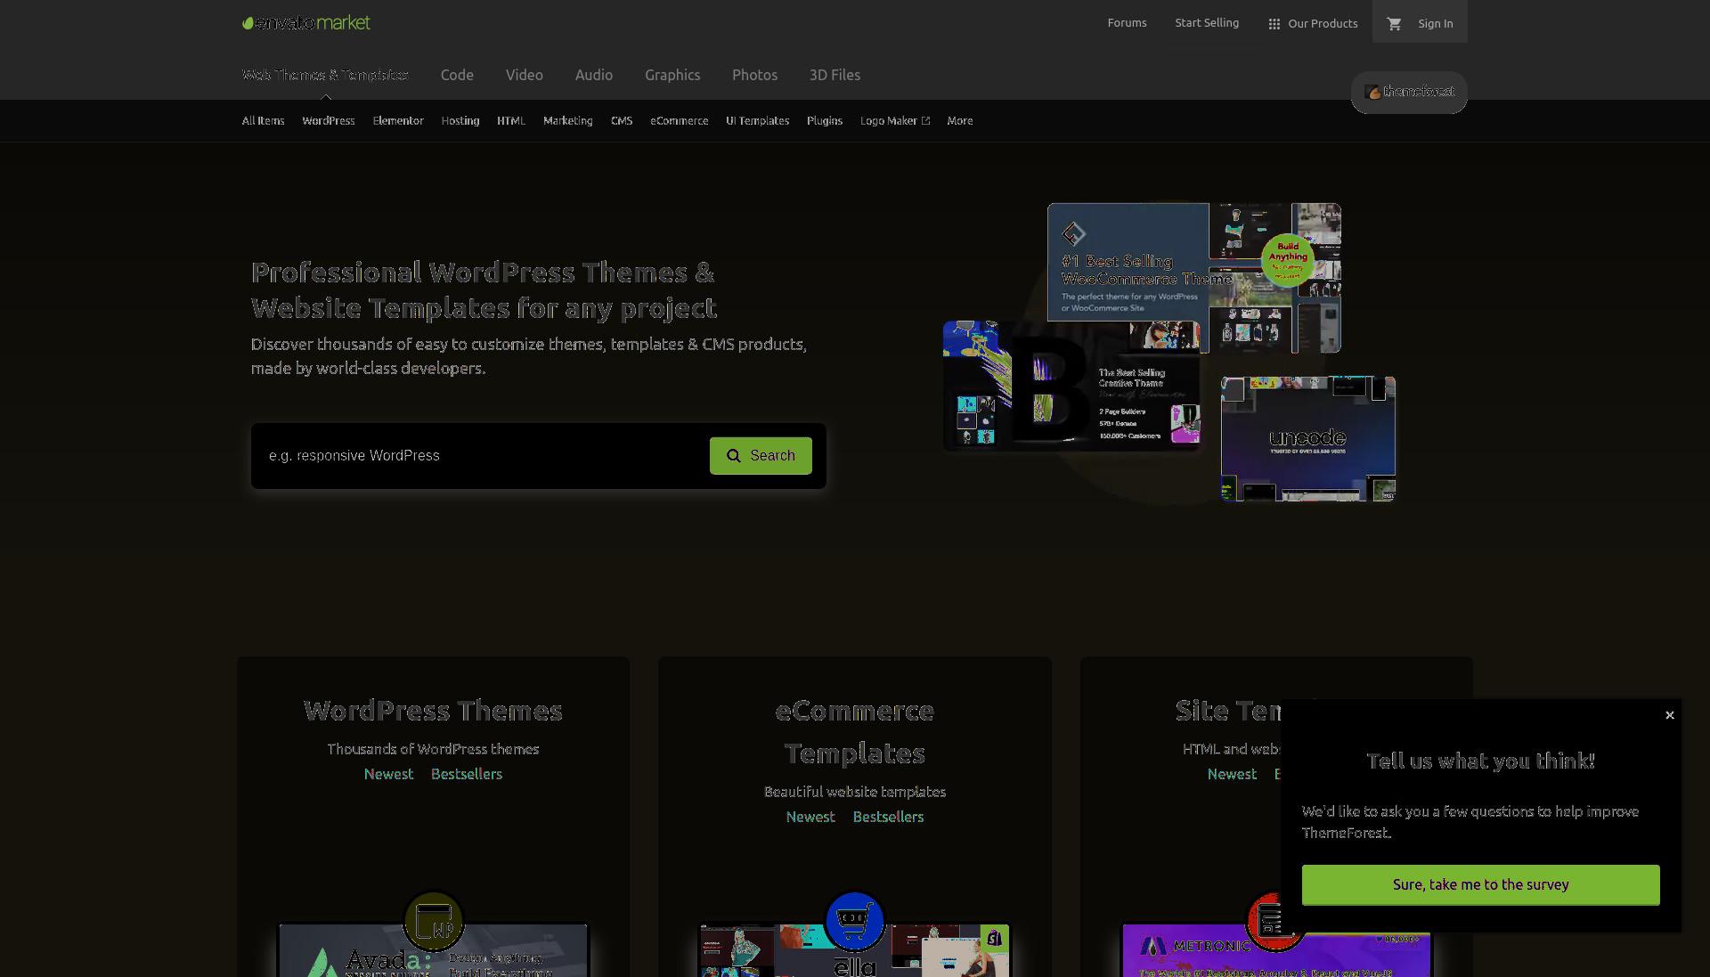
Task: Open the Uncode theme preview
Action: [1308, 439]
